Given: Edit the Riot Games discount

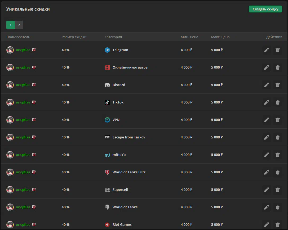Looking at the screenshot, I should pos(267,224).
